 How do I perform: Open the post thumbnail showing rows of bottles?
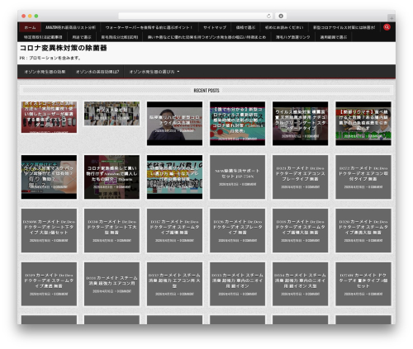(x=112, y=114)
